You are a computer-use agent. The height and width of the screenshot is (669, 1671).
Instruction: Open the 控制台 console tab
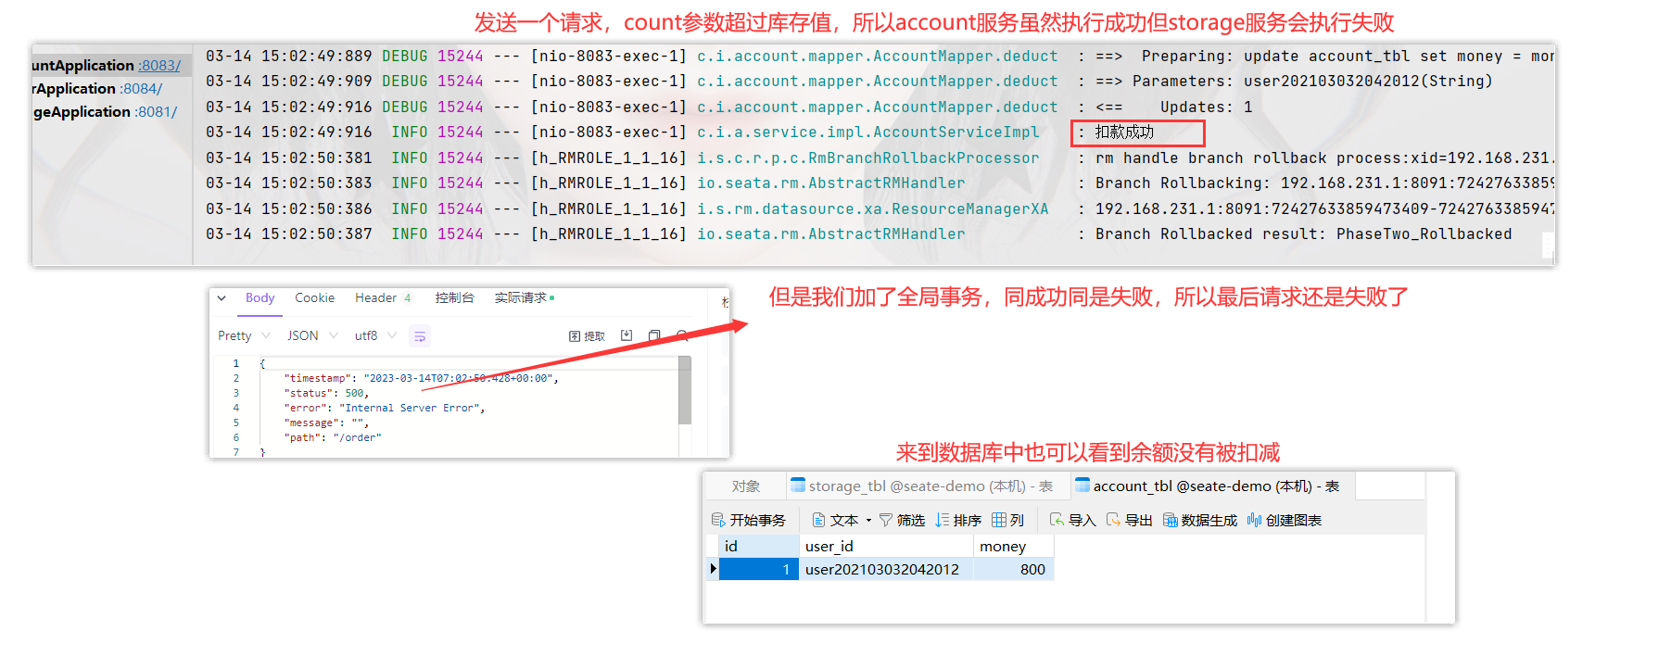click(x=454, y=298)
